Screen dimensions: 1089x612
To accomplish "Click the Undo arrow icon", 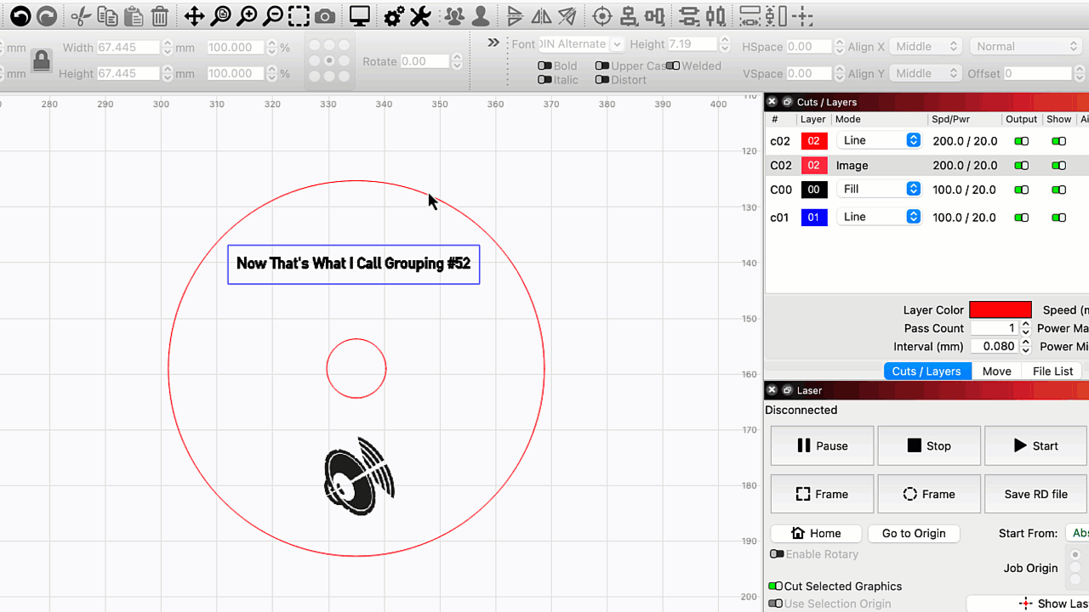I will (20, 16).
